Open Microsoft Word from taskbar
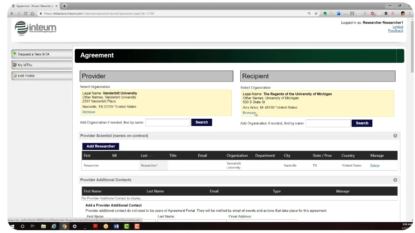This screenshot has width=415, height=233. tap(116, 227)
